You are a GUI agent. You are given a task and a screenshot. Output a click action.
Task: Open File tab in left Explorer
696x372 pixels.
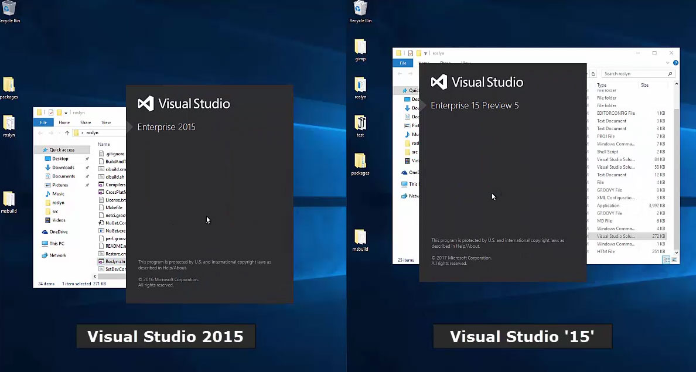click(43, 122)
